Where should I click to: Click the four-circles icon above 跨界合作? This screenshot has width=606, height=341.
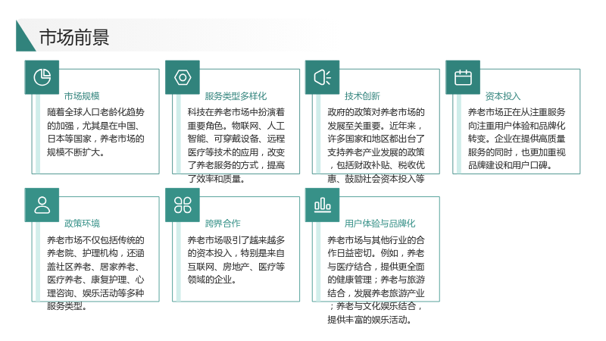pos(183,205)
